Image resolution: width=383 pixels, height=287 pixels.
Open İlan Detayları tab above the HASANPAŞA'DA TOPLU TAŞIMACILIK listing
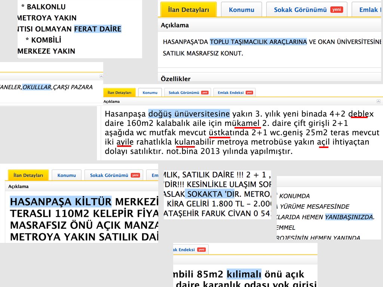[189, 9]
